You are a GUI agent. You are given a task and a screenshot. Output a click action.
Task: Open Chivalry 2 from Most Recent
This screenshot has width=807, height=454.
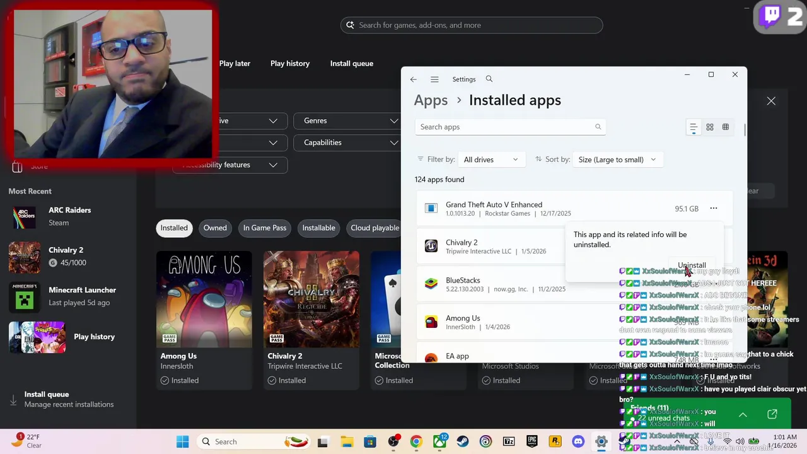tap(68, 256)
